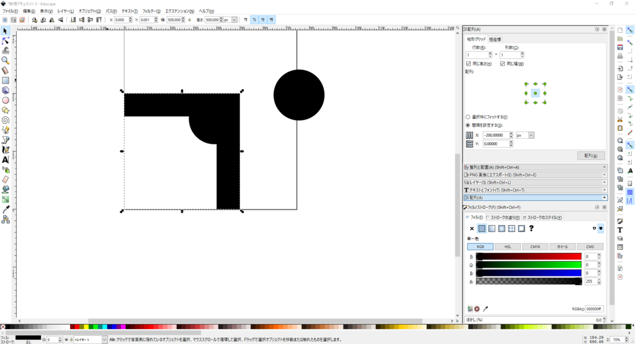Screen dimensions: 635x344
Task: Click the select all objects icon
Action: [5, 19]
